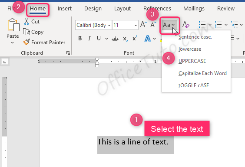The width and height of the screenshot is (245, 167).
Task: Expand the underline style arrow
Action: click(106, 39)
